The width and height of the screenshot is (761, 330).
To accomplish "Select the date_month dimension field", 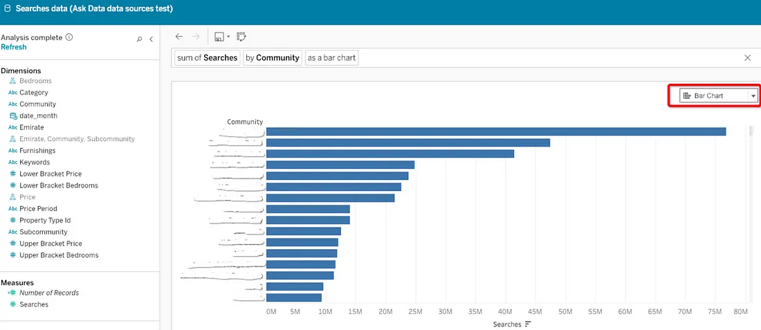I will coord(38,116).
